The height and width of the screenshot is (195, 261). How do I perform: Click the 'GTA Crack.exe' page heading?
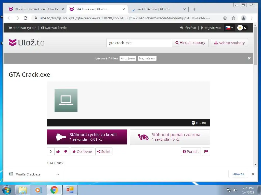click(29, 75)
